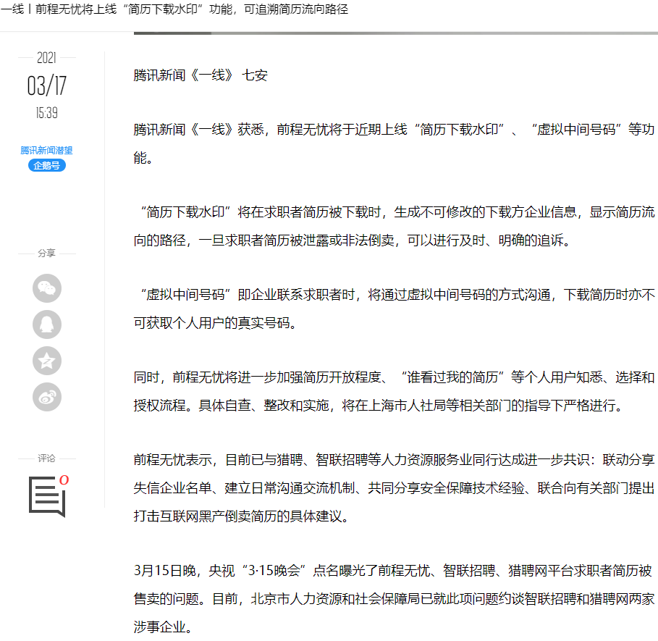This screenshot has height=641, width=658.
Task: Click the red comment count 0
Action: (64, 479)
